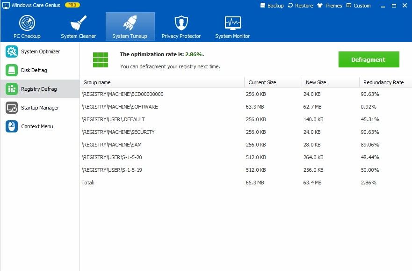Viewport: 412px width, 271px height.
Task: Select System Optimizer in sidebar
Action: (40, 51)
